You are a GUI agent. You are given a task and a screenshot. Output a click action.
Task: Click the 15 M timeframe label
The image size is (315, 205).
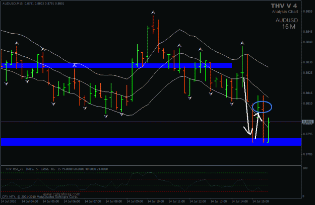point(289,27)
